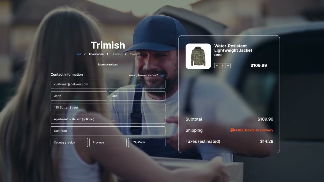Image resolution: width=324 pixels, height=182 pixels.
Task: Click the jacket quantity value field
Action: tap(222, 65)
